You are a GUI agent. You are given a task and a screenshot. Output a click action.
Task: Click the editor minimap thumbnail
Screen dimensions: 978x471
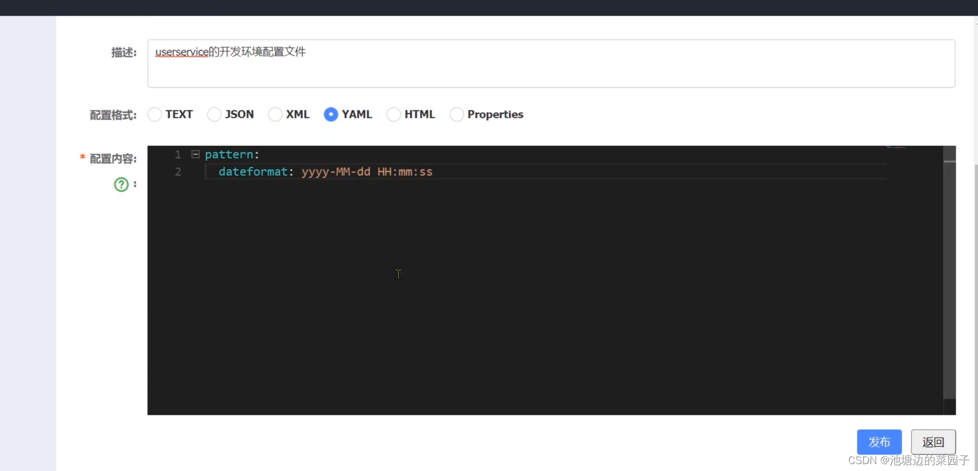click(895, 148)
